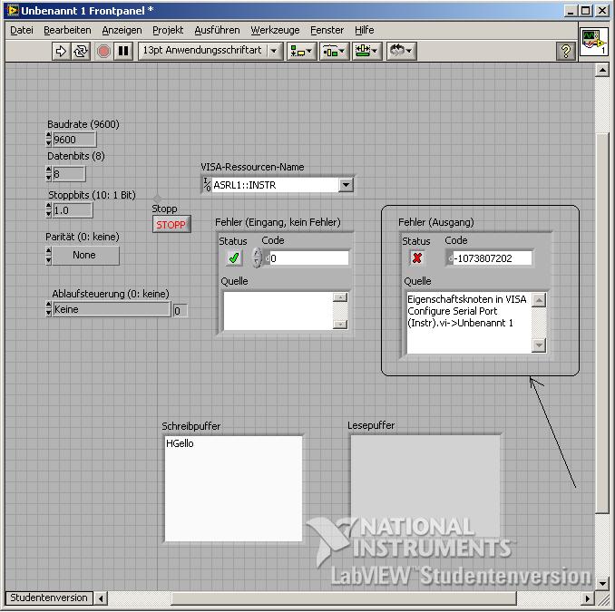
Task: Open the Ausführen menu
Action: pos(217,30)
